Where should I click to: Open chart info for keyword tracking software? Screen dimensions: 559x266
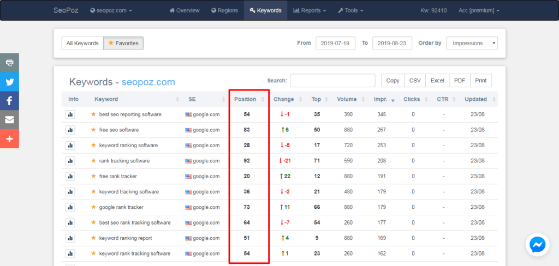pos(70,191)
